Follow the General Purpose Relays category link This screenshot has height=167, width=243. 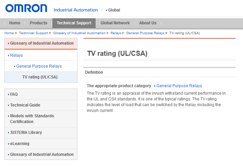coord(179,86)
